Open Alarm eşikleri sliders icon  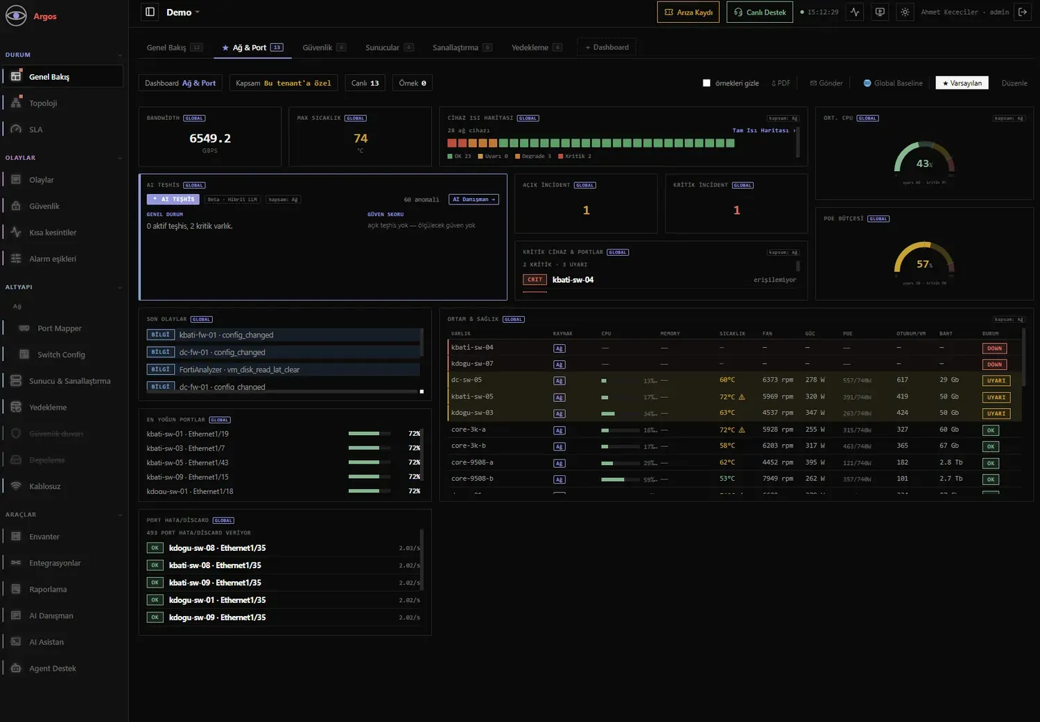tap(16, 258)
